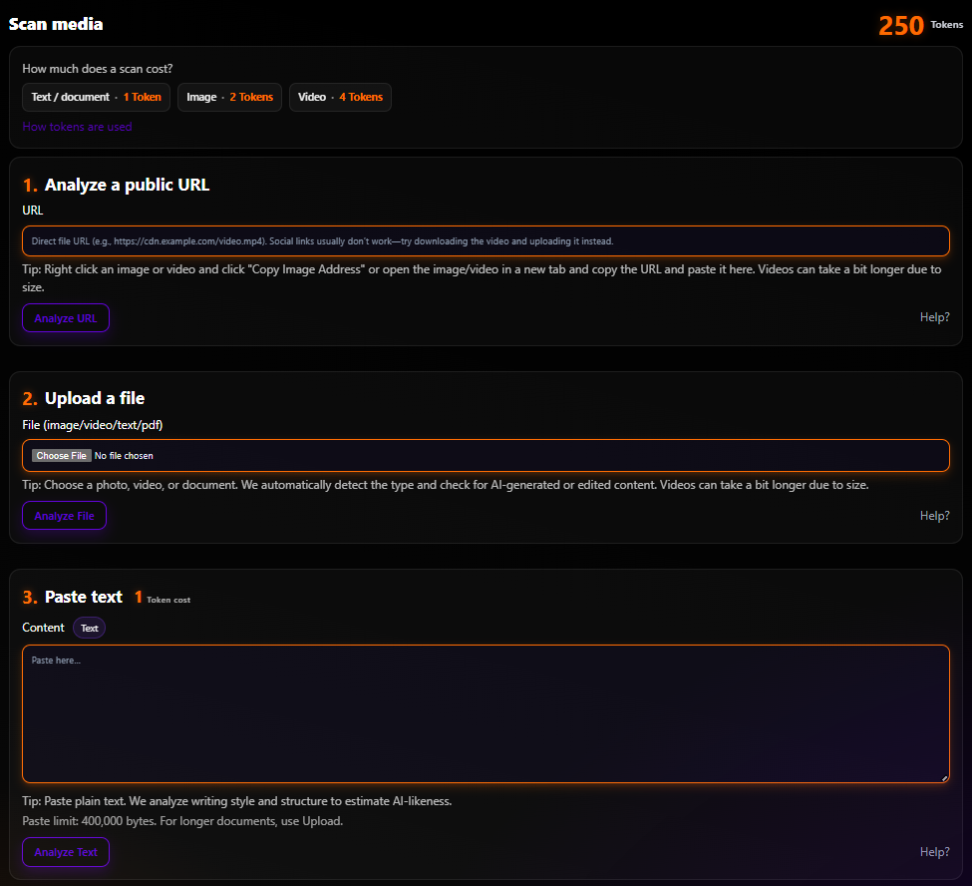Open Help for the Analyze URL section
972x886 pixels.
coord(934,316)
